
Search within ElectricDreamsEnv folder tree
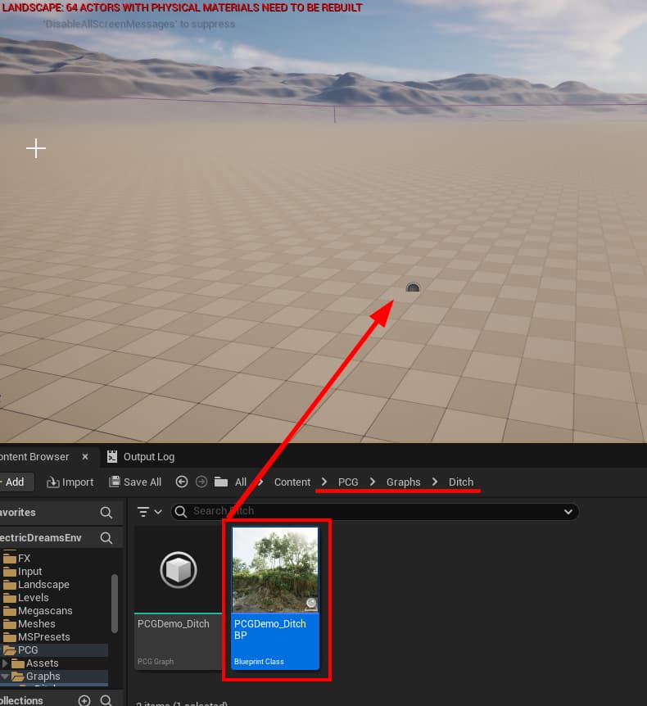106,537
